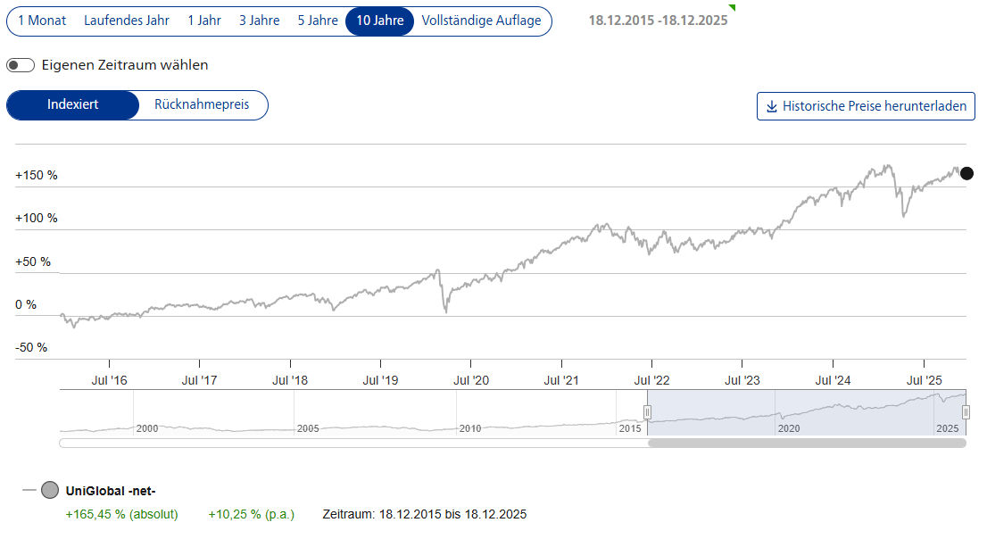Show Vollständige Auflage full history
Screen dimensions: 987x539
[x=481, y=21]
